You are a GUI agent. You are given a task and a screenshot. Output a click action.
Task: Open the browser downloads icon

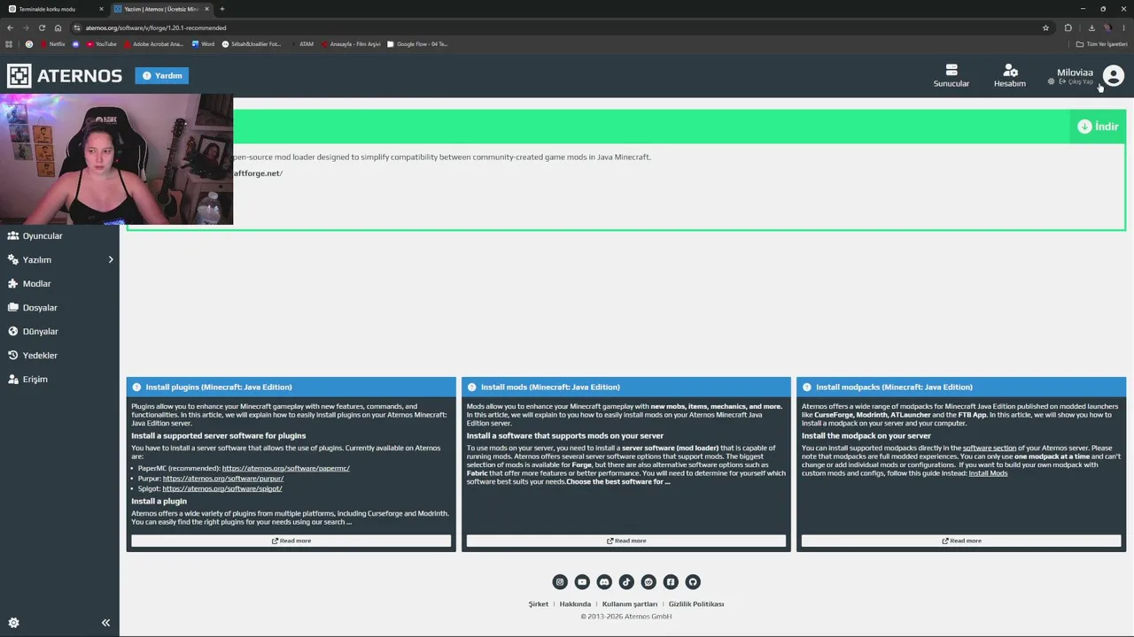[1091, 27]
